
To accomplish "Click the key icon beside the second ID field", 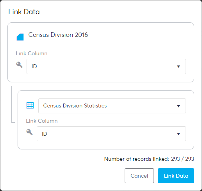I will click(x=29, y=132).
